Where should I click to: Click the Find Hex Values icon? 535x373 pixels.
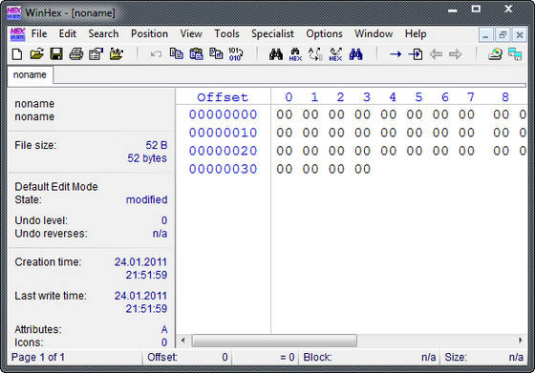point(295,54)
